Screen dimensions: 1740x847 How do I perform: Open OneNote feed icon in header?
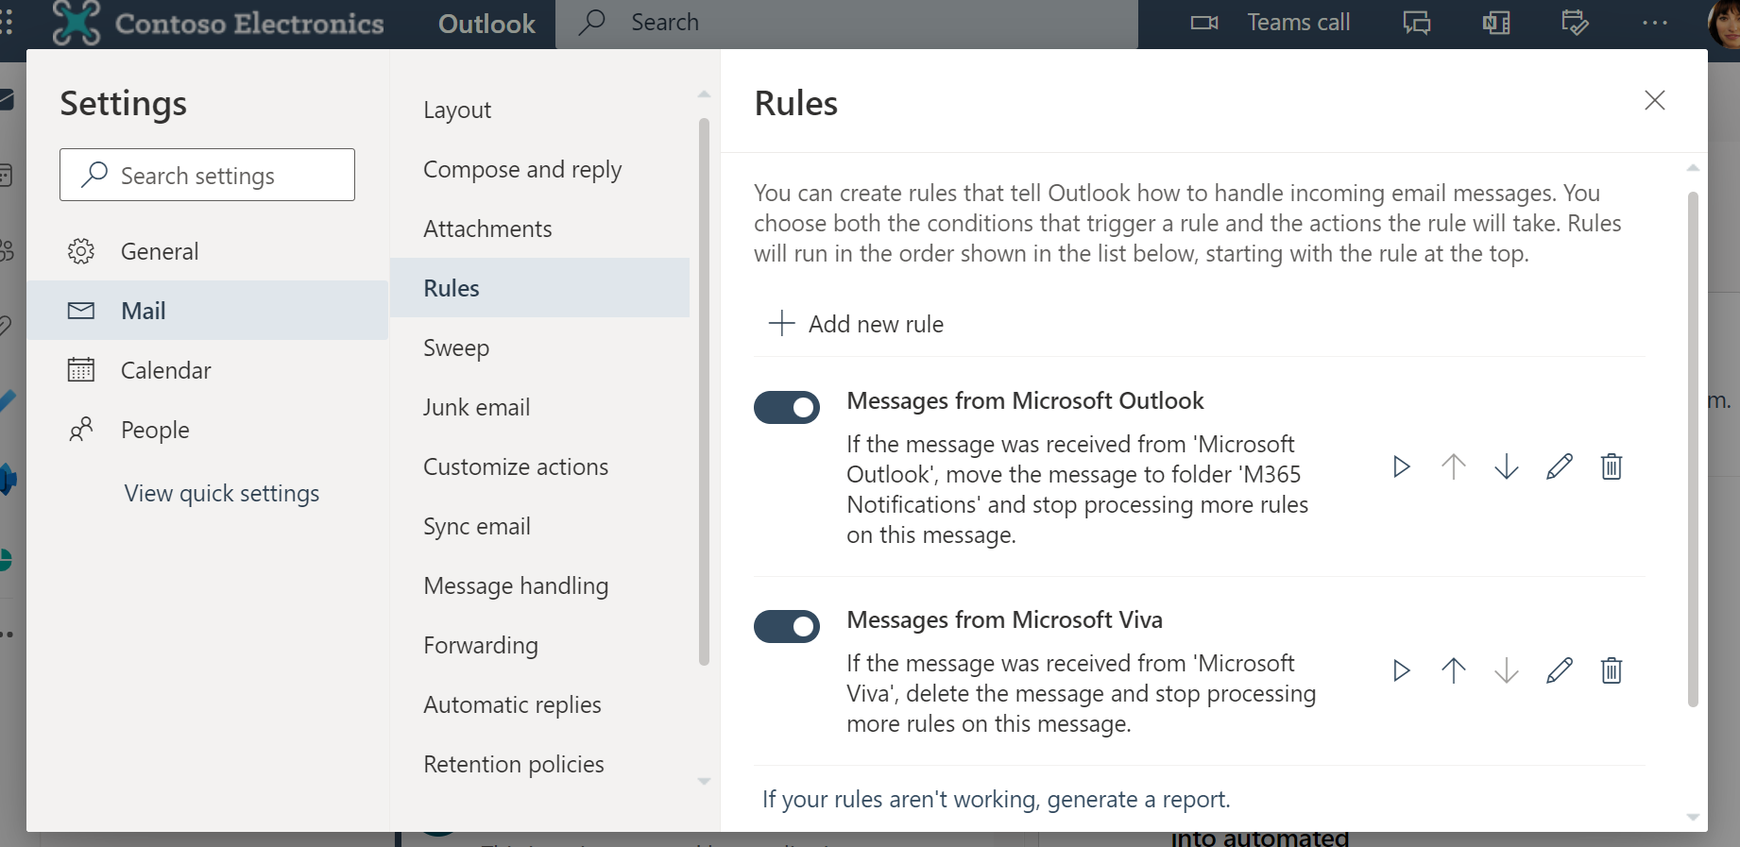coord(1496,23)
